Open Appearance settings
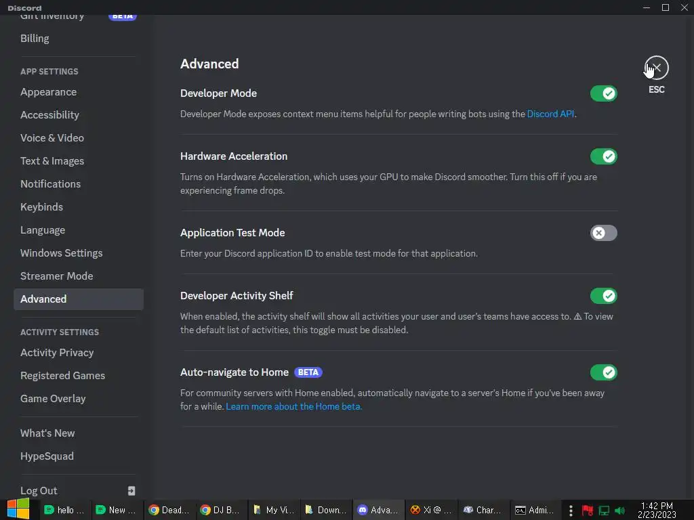Viewport: 694px width, 520px height. click(x=79, y=92)
